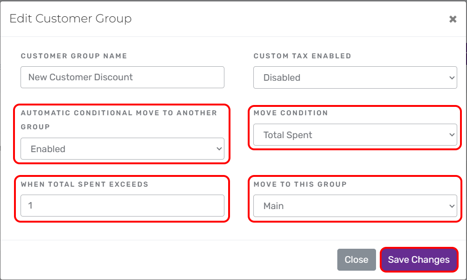The width and height of the screenshot is (467, 280).
Task: Click the Customer Group Name text field
Action: [122, 77]
